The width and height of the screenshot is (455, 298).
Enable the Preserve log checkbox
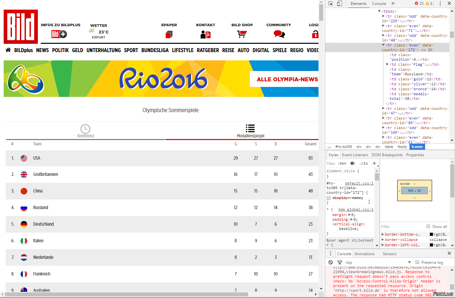pos(417,262)
